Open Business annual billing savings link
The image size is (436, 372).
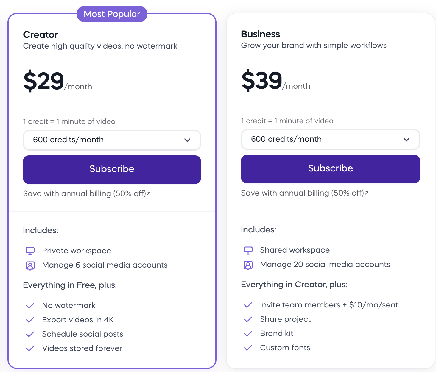[x=305, y=193]
